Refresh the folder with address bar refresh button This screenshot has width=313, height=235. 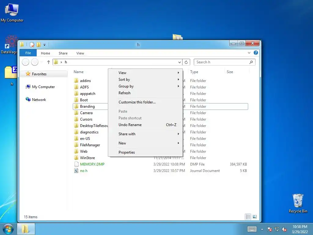click(186, 62)
